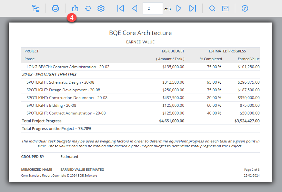Click the 80.00 % completed value
The height and width of the screenshot is (192, 282).
[214, 98]
